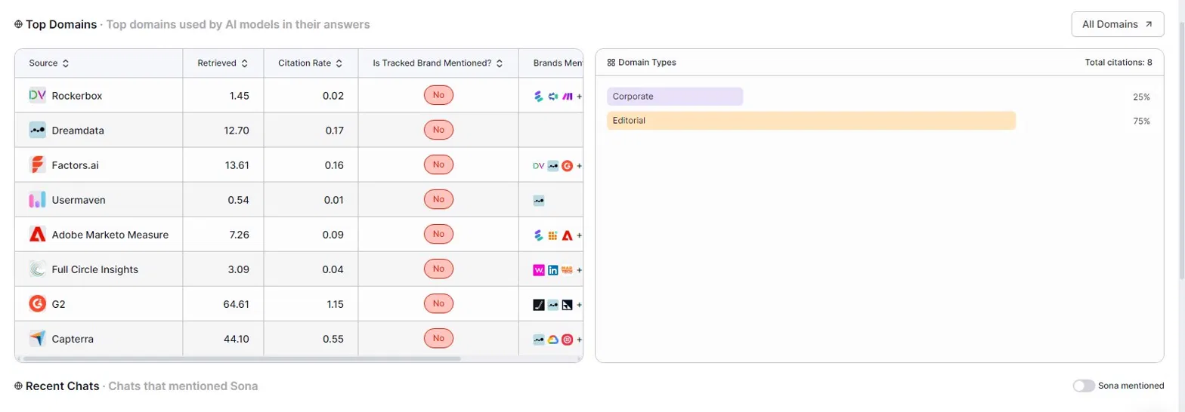Click the Dreamdata logo icon

38,131
